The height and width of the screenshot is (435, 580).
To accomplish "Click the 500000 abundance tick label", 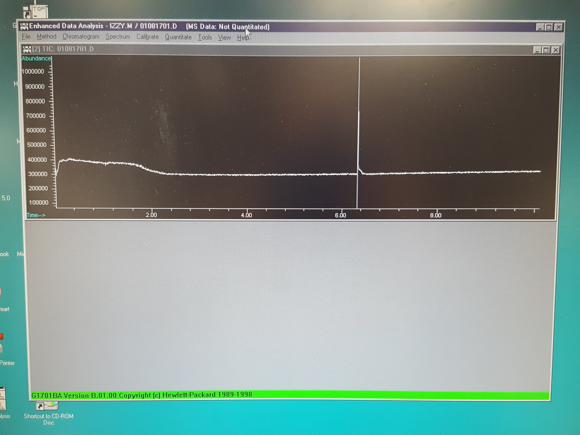I will pos(37,145).
